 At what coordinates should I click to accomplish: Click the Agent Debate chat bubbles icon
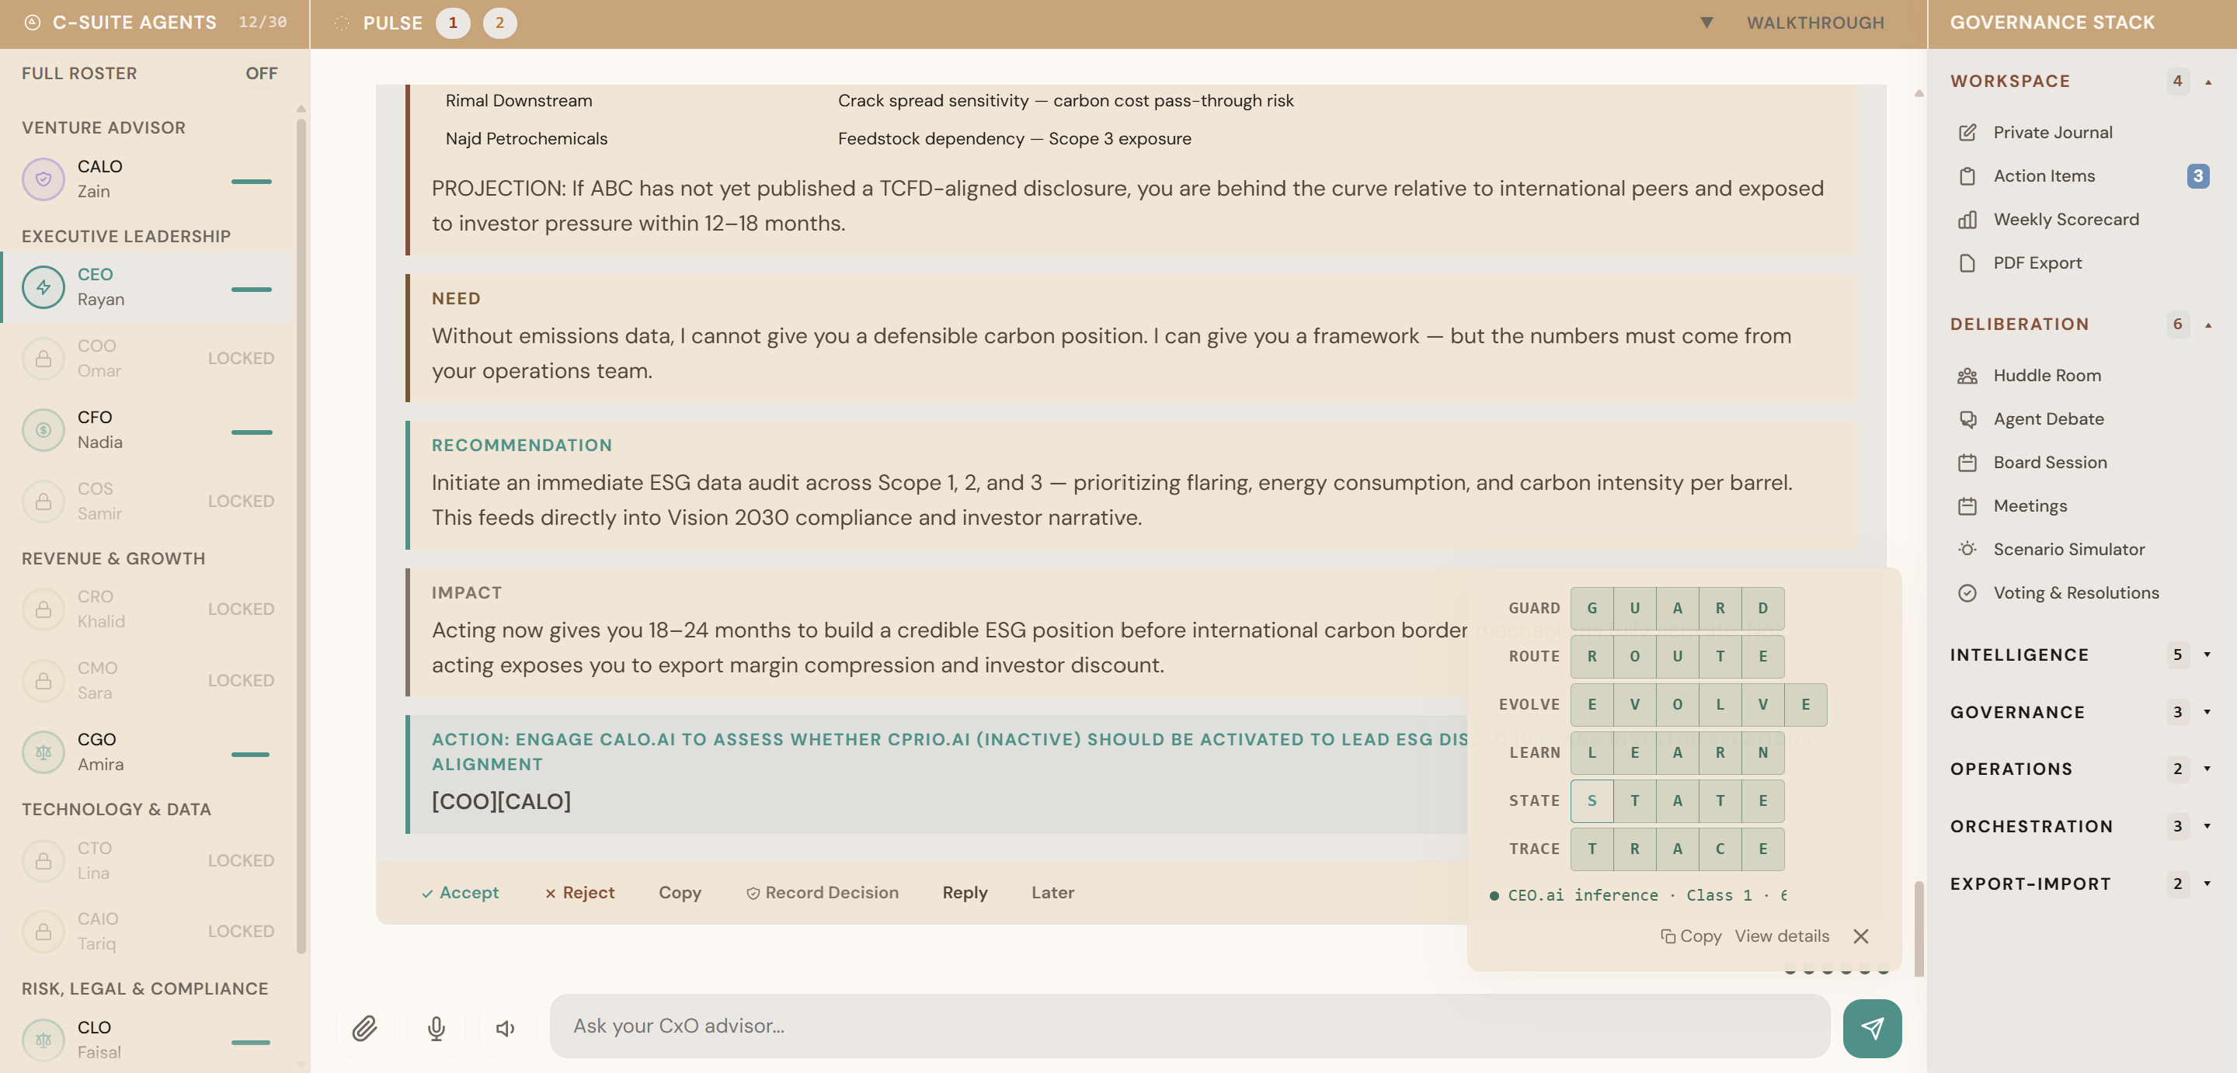(1967, 418)
